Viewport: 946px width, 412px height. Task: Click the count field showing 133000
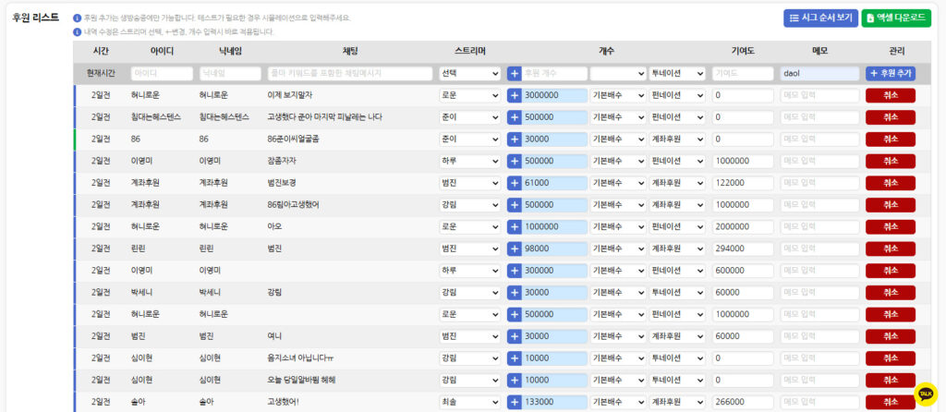[x=554, y=402]
